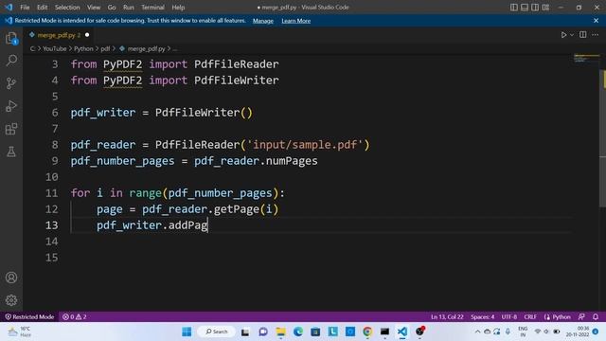Click the taskbar Search box
The image size is (606, 341).
216,332
